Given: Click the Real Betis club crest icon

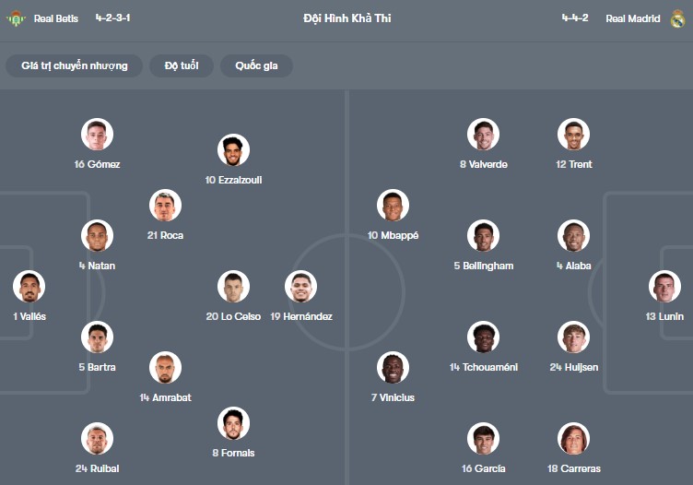Looking at the screenshot, I should 16,18.
